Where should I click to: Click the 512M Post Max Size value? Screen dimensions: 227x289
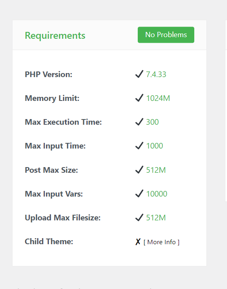(x=156, y=170)
